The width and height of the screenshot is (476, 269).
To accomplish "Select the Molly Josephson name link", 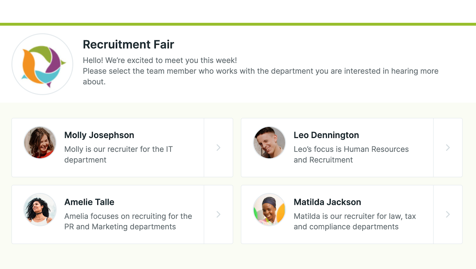I will (x=99, y=135).
